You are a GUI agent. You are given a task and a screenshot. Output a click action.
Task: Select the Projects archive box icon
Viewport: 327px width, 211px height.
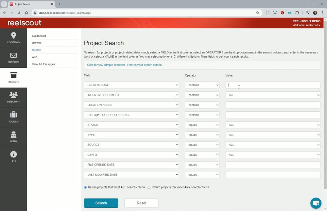[x=13, y=75]
